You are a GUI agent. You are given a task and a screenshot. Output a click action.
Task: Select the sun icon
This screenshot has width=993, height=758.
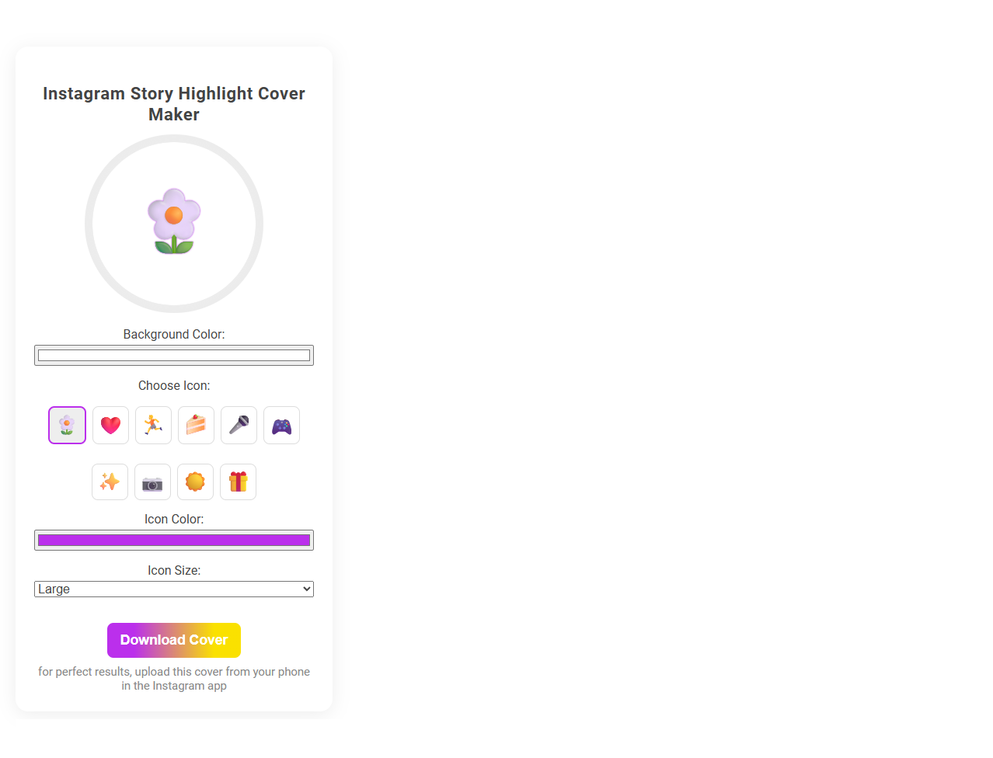coord(195,482)
